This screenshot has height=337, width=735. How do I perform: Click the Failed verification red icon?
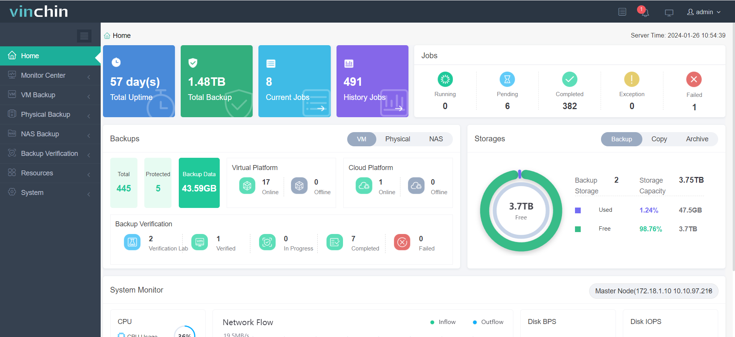click(402, 242)
